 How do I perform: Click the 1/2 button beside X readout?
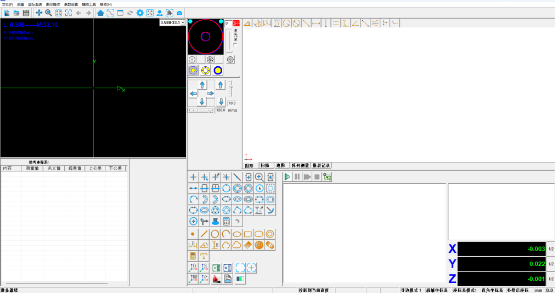click(550, 249)
